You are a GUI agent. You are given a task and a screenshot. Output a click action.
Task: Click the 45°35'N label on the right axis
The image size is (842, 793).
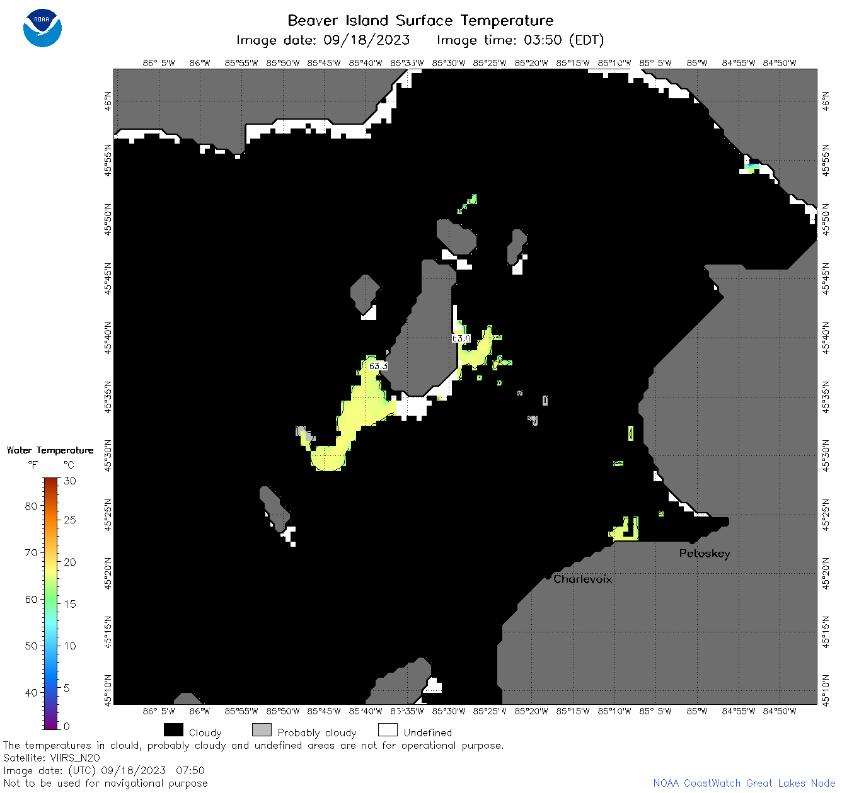point(826,397)
